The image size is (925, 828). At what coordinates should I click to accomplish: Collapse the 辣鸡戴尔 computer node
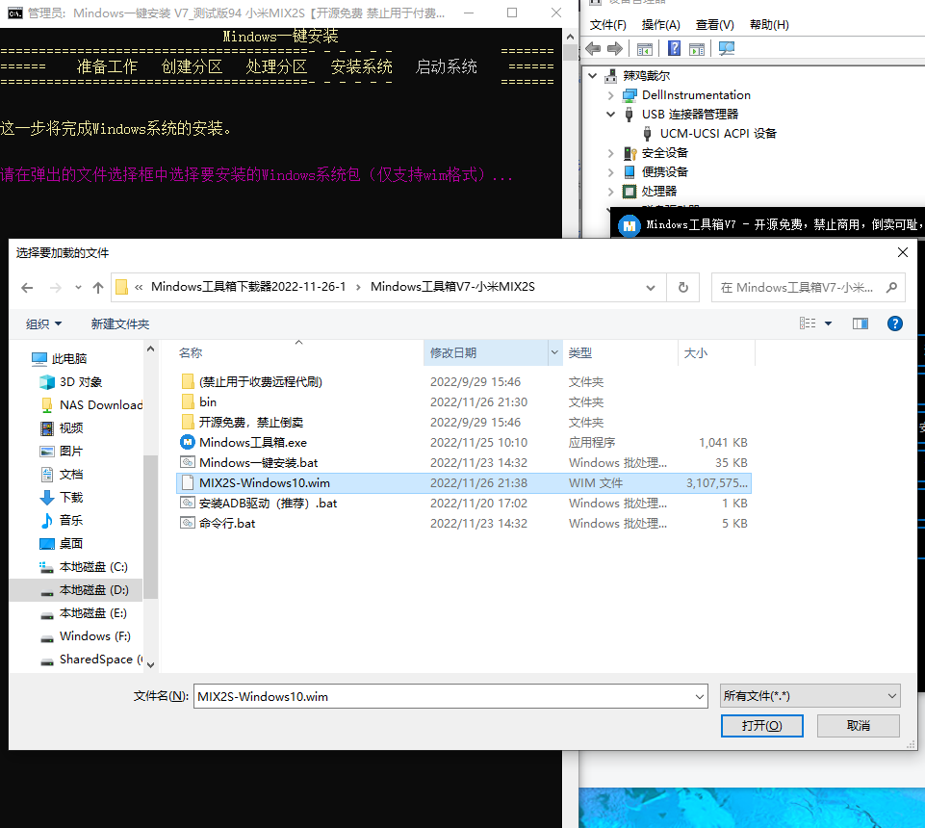tap(593, 76)
